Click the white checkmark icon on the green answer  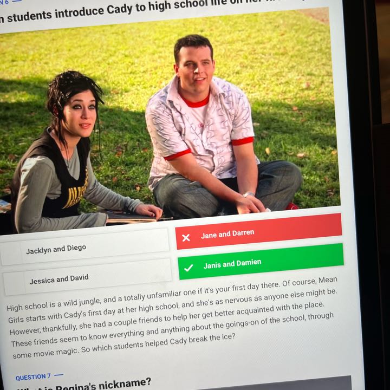click(188, 268)
